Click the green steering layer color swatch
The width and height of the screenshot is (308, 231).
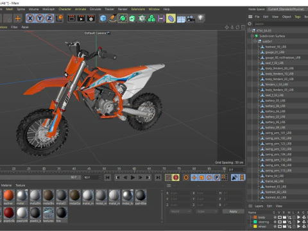[x=255, y=222]
